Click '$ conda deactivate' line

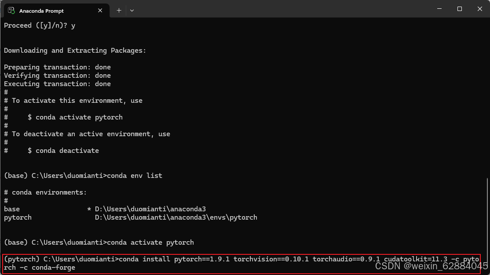click(51, 151)
